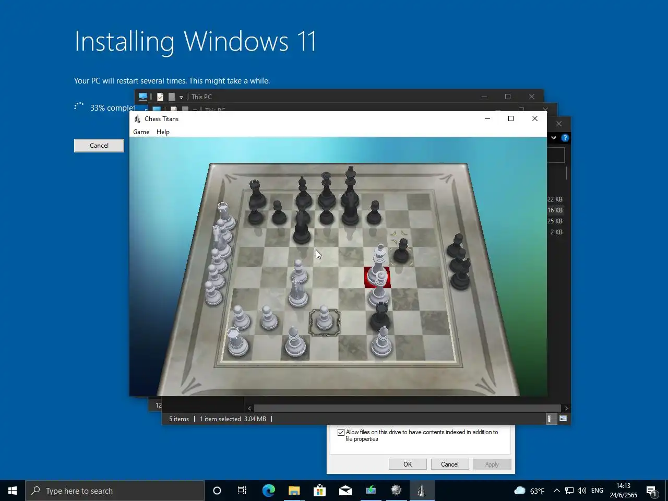
Task: Open Mail app from the taskbar
Action: click(345, 491)
